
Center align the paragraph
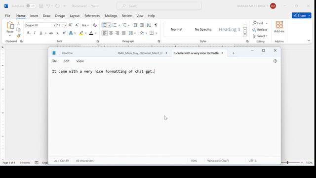[111, 33]
